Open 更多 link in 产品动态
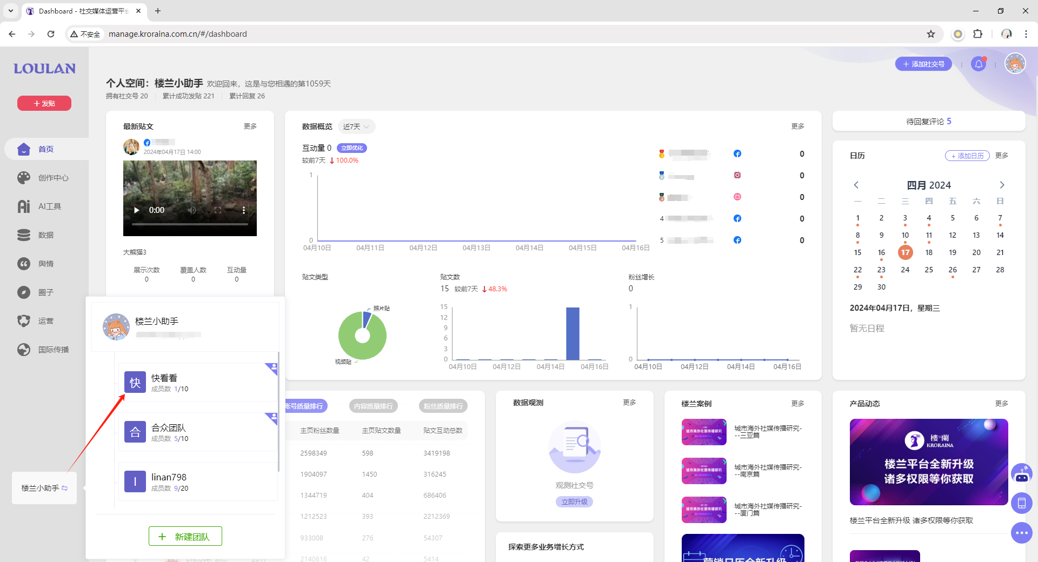Screen dimensions: 1038x562 click(1002, 403)
